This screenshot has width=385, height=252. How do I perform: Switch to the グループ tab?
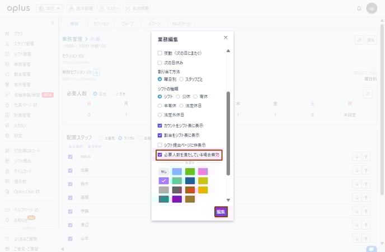[128, 24]
